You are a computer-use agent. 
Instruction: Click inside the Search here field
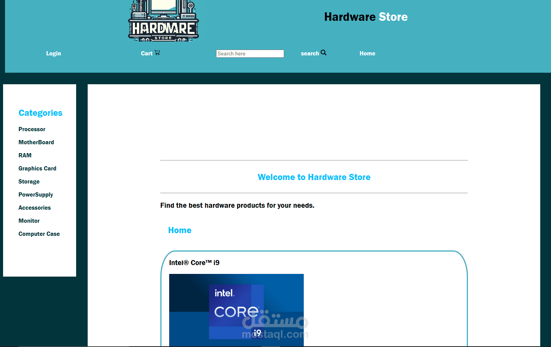click(x=250, y=53)
